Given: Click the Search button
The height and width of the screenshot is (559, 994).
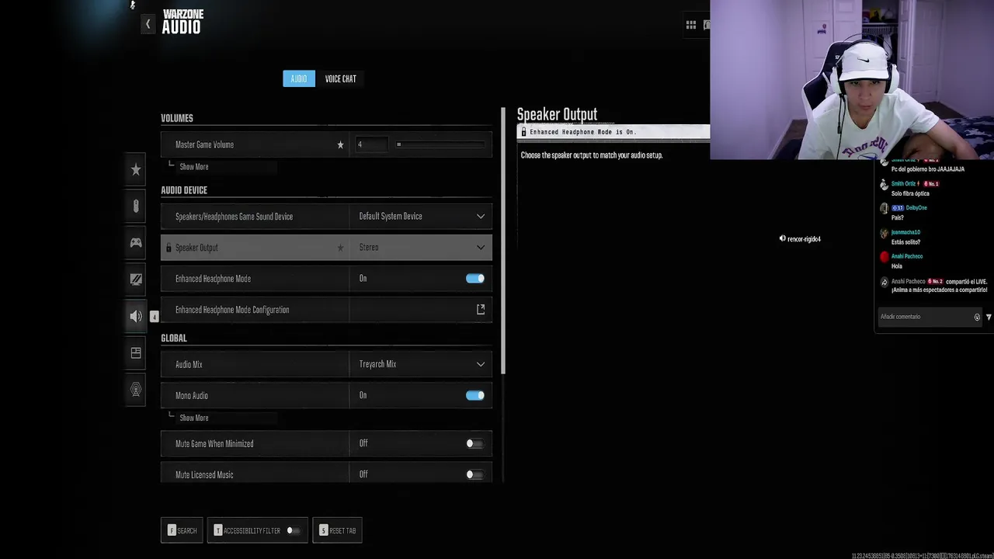Looking at the screenshot, I should 182,530.
